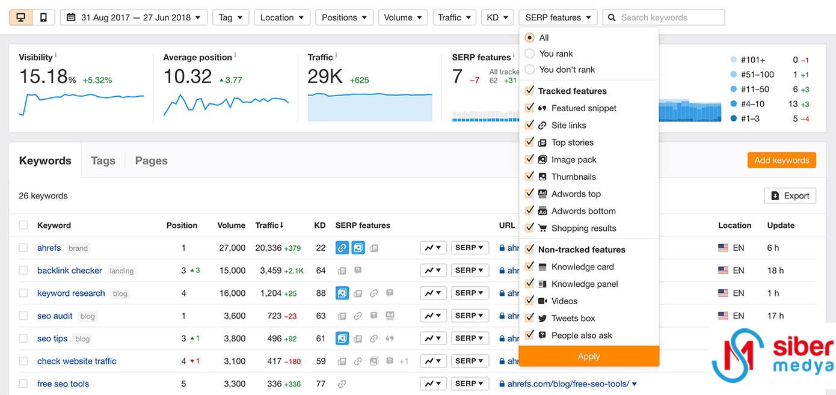Tick the checkbox for seo audit keyword
The width and height of the screenshot is (836, 395).
click(x=23, y=316)
